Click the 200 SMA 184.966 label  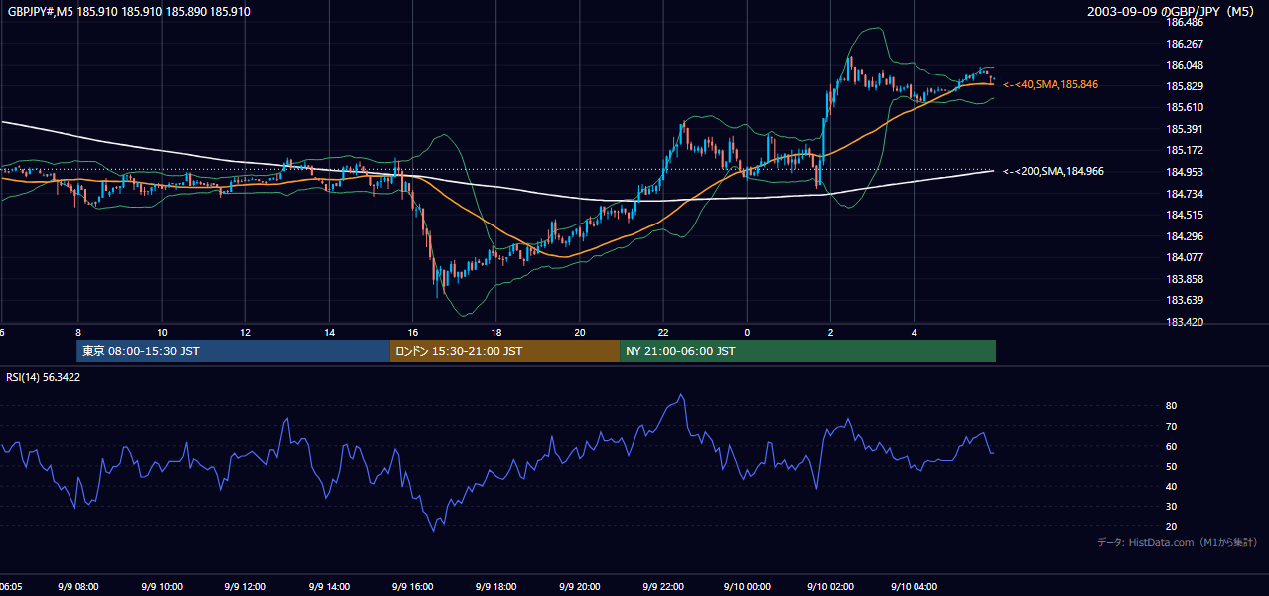click(1054, 171)
